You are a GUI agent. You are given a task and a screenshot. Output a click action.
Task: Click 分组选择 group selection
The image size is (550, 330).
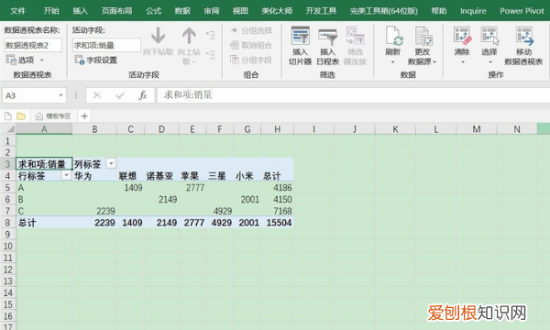251,30
